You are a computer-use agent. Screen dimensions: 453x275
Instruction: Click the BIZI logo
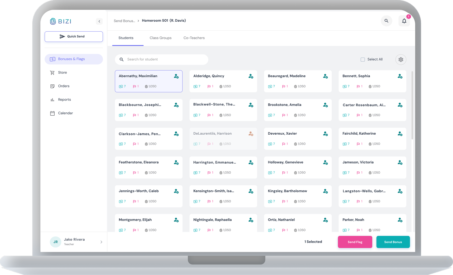click(61, 21)
